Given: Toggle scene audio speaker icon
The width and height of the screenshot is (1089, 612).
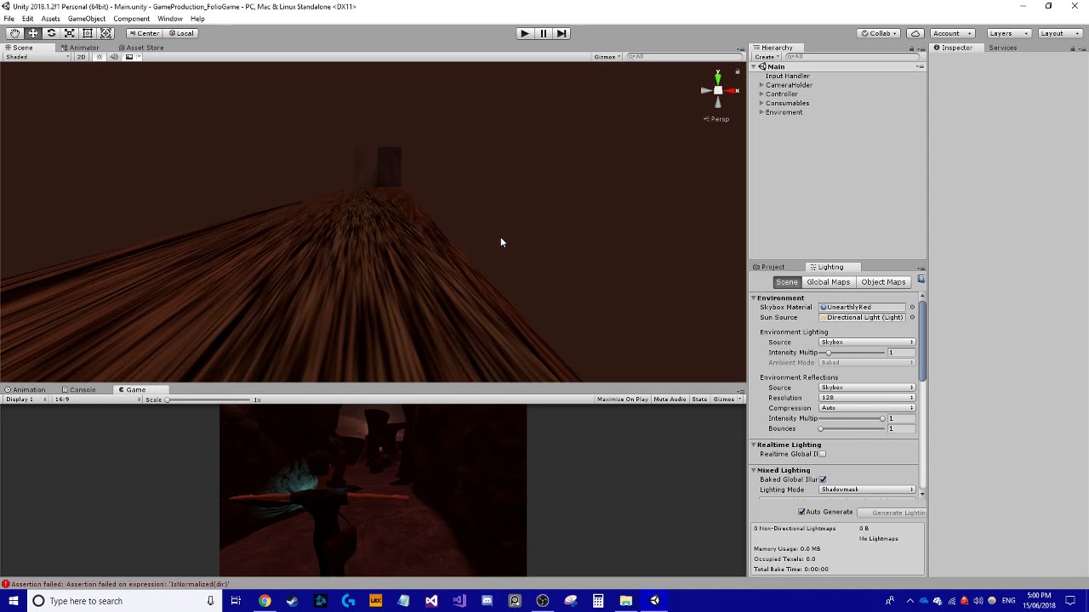Looking at the screenshot, I should coord(114,57).
